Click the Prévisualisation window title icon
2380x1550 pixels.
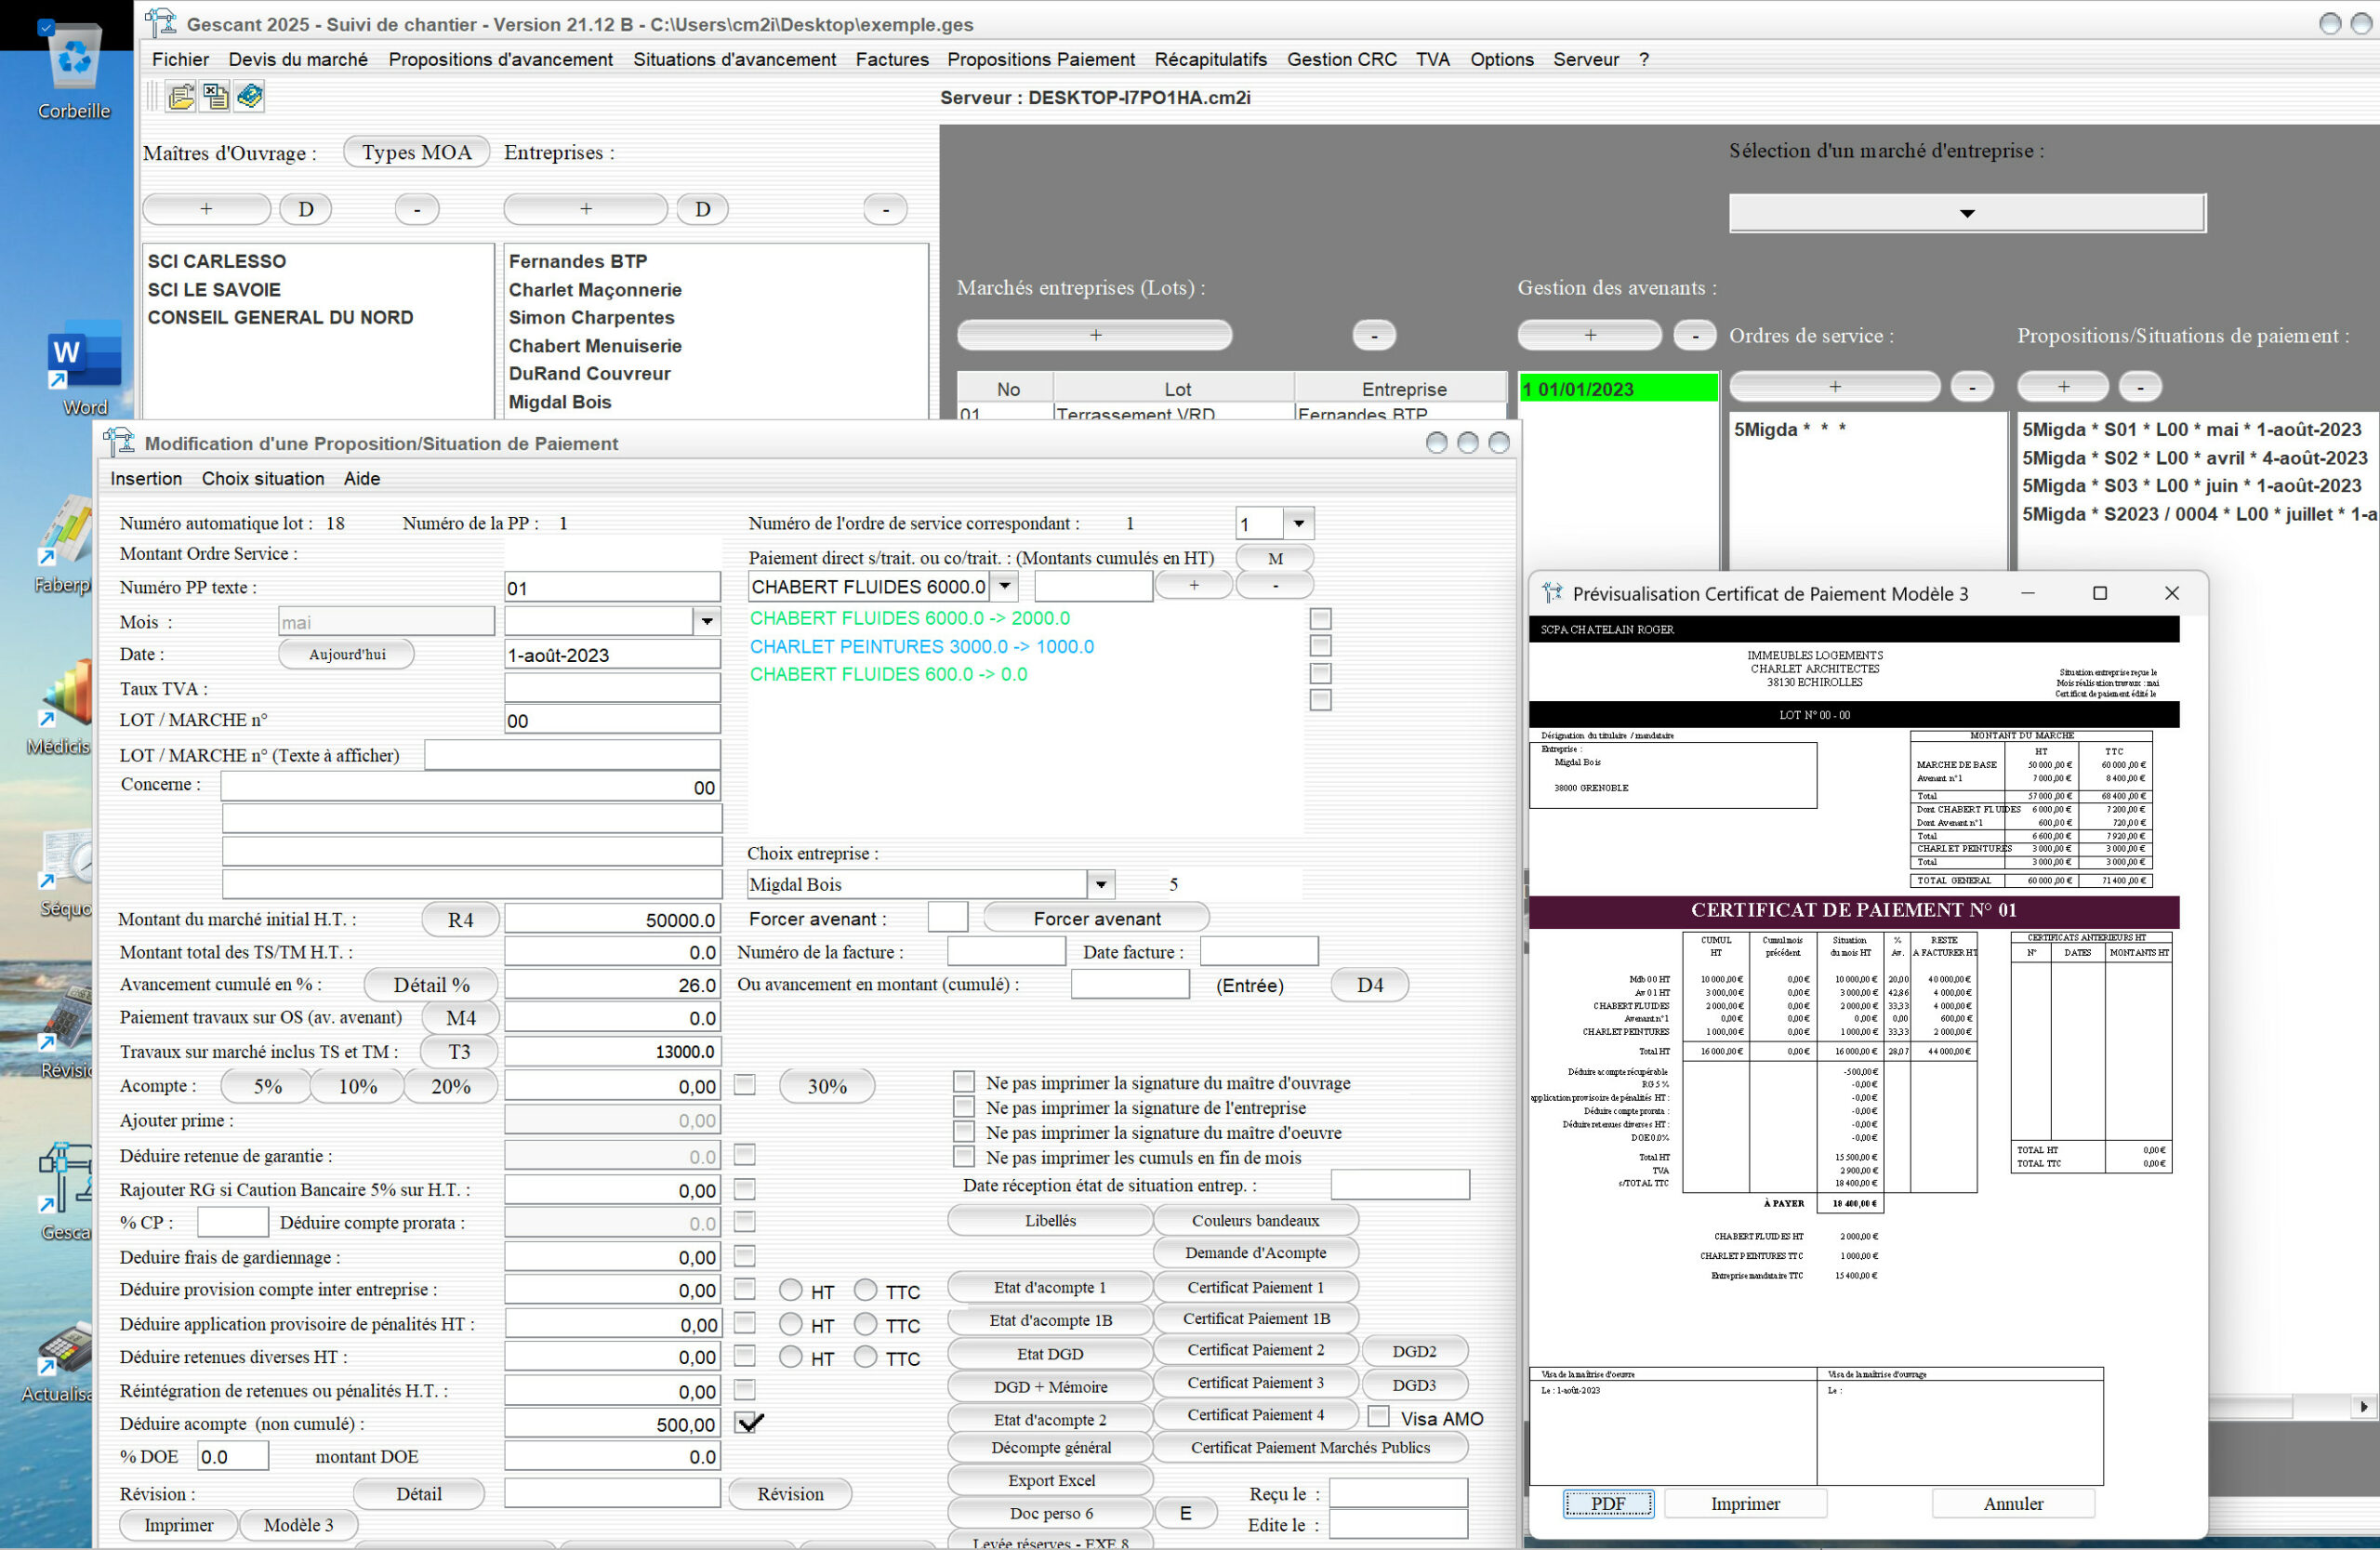coord(1552,593)
